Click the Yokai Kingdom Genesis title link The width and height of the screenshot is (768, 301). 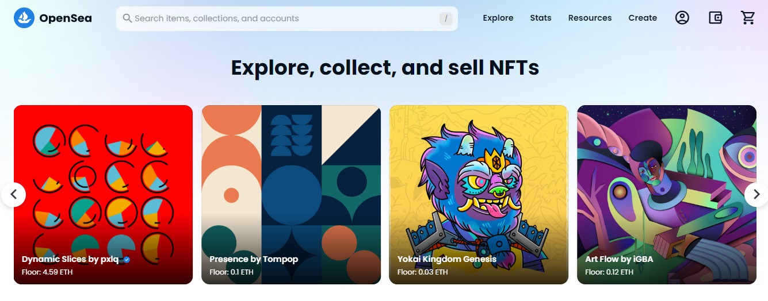pos(447,259)
